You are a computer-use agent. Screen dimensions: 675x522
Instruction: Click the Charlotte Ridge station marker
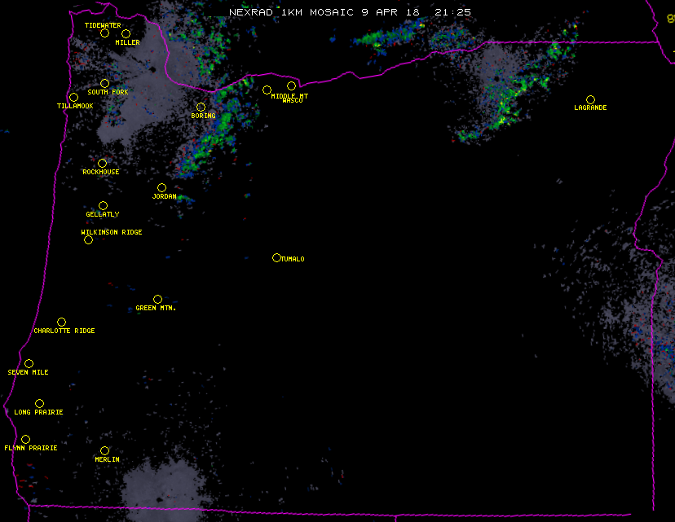point(61,322)
